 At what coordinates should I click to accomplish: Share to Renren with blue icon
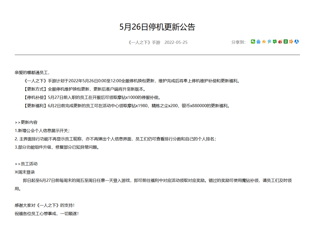pyautogui.click(x=297, y=42)
